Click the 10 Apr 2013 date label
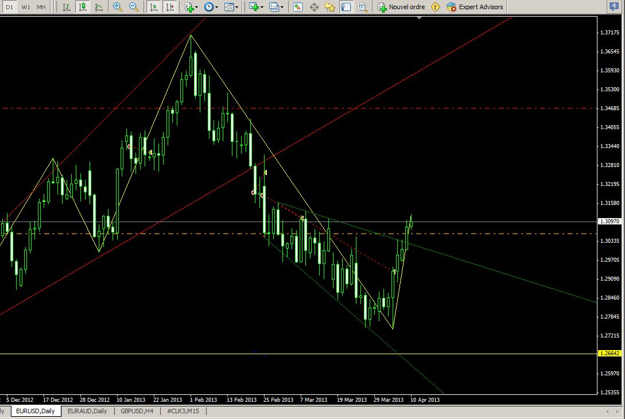Image resolution: width=625 pixels, height=419 pixels. tap(425, 399)
